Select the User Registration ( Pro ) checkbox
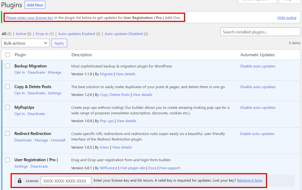This screenshot has height=190, width=302. 7,160
